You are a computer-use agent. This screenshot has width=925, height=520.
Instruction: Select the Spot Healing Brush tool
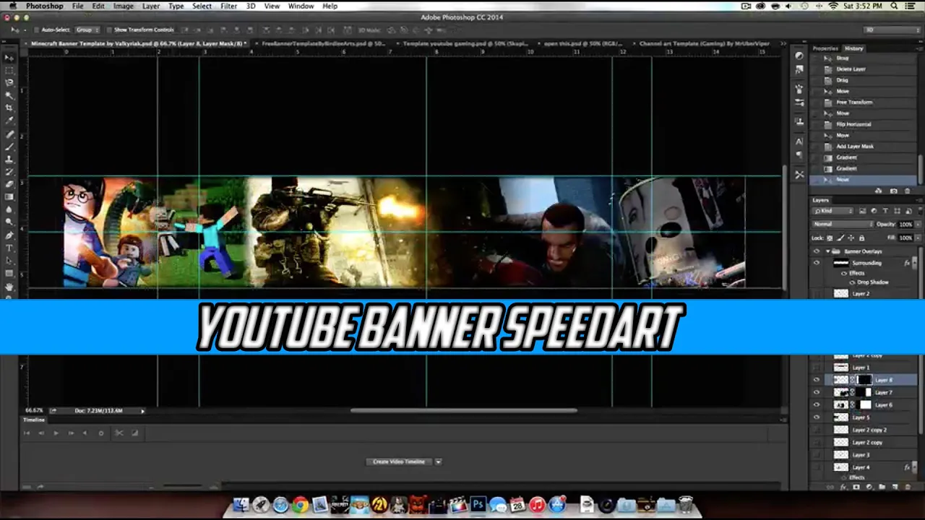pos(9,134)
